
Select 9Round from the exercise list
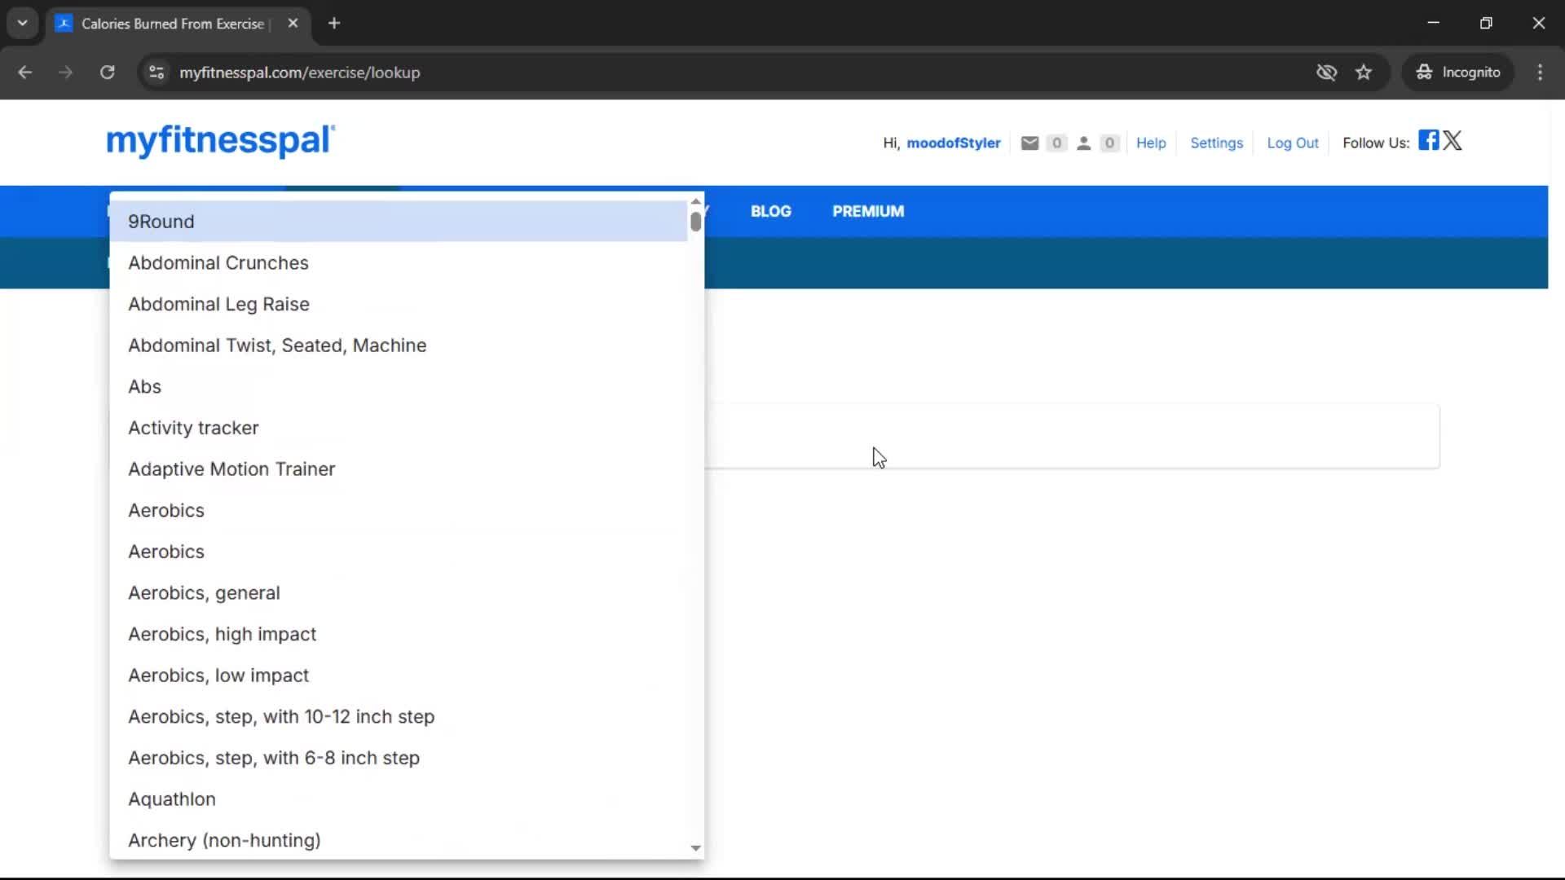pos(399,222)
